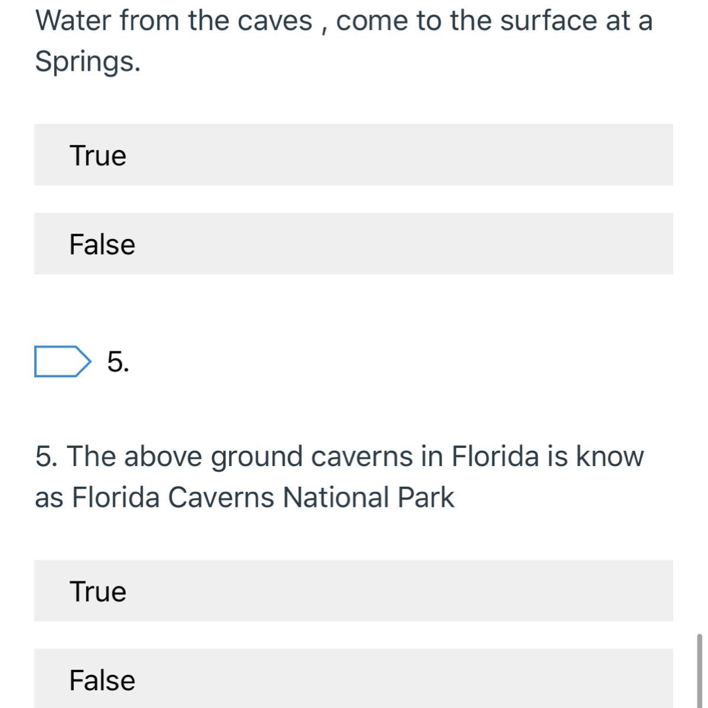Toggle the blue flag marker beside question 5

pyautogui.click(x=63, y=361)
